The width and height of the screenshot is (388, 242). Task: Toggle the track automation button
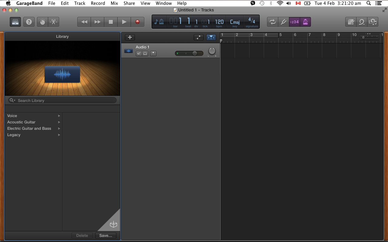199,37
